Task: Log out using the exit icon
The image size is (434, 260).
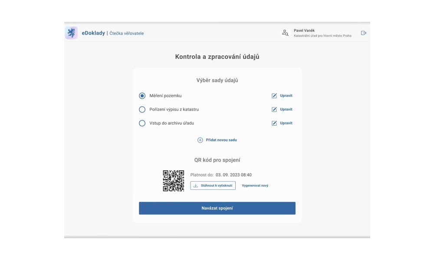Action: [x=363, y=33]
